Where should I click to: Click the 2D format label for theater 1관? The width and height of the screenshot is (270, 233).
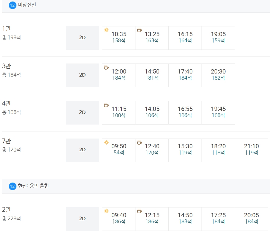click(x=82, y=38)
